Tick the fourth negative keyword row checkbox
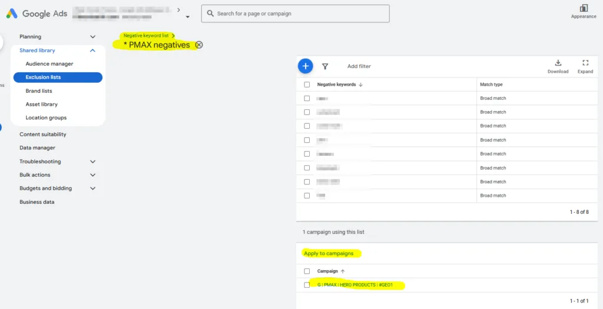 [x=307, y=140]
